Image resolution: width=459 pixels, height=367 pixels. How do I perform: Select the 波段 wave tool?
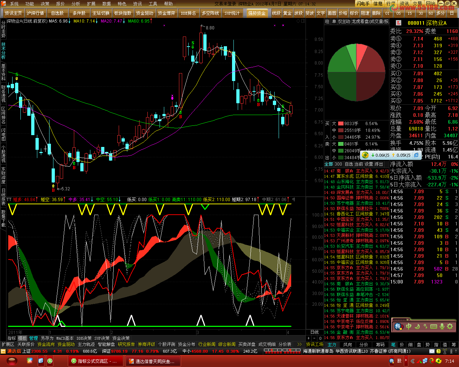tap(298, 13)
